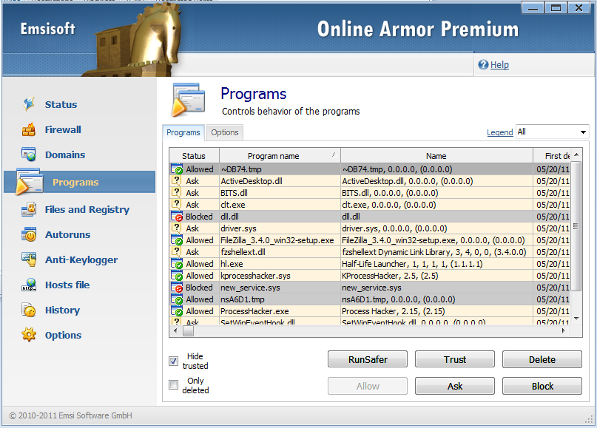The image size is (597, 428).
Task: Click the scroll down arrow of program list
Action: click(576, 319)
